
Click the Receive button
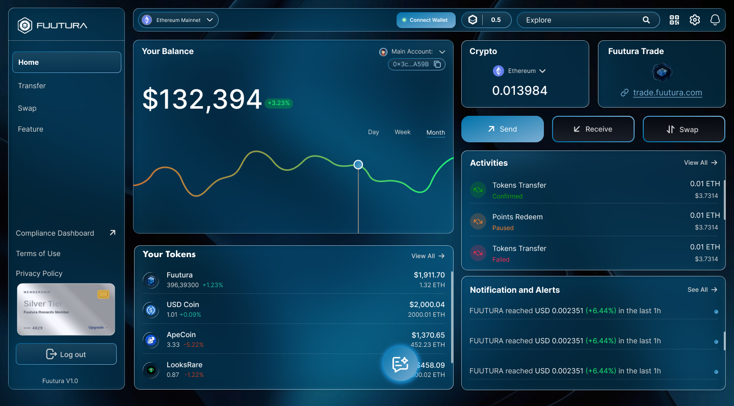pyautogui.click(x=593, y=129)
